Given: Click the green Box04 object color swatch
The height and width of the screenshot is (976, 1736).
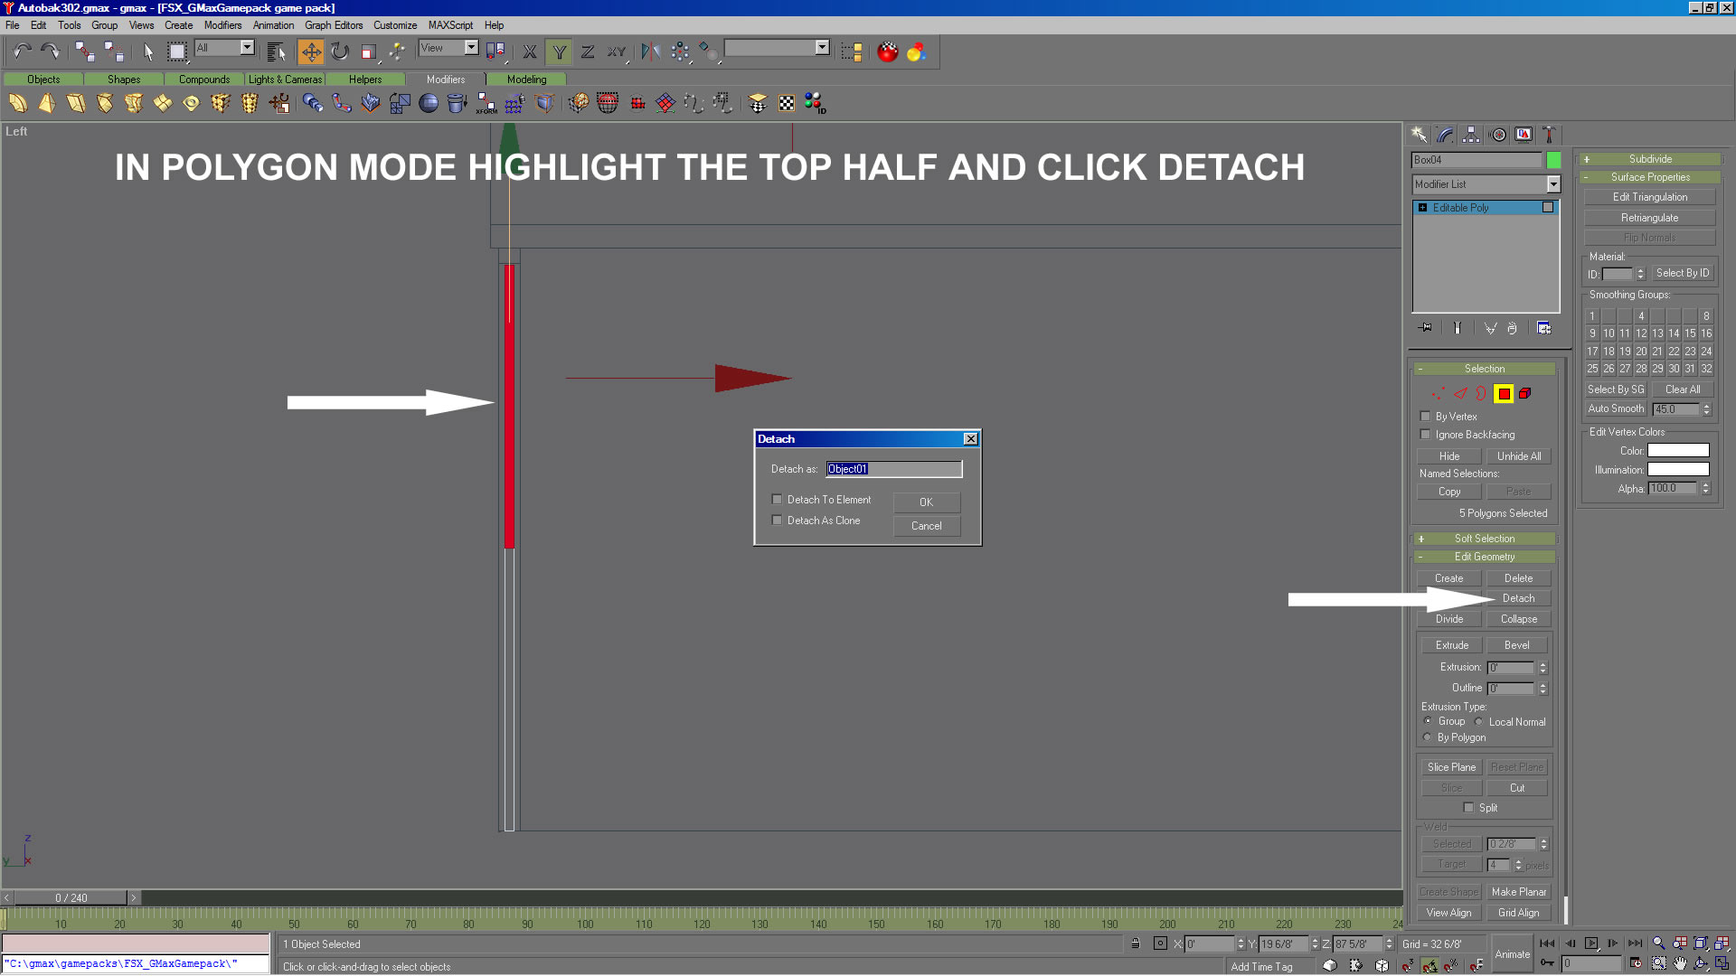Looking at the screenshot, I should [x=1553, y=160].
